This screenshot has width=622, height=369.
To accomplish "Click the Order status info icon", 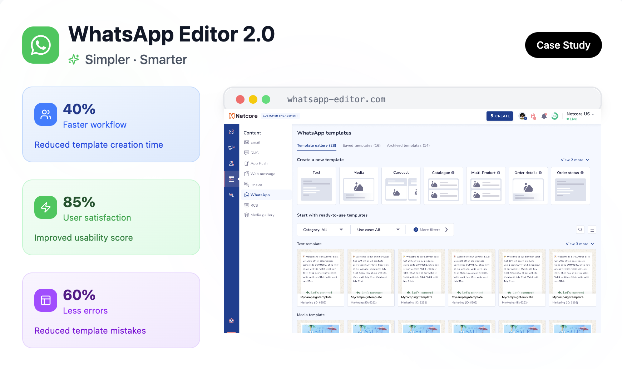I will (582, 173).
